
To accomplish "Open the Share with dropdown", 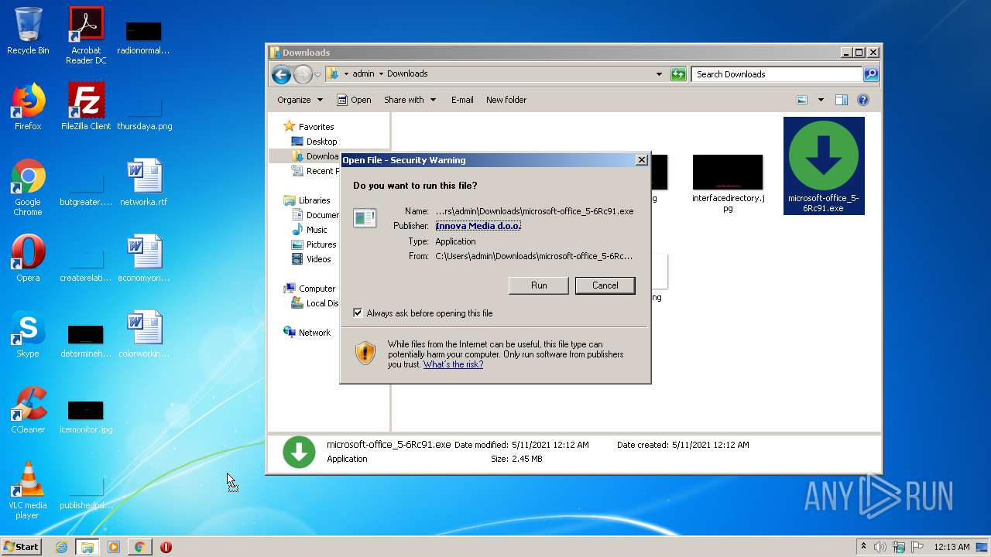I will point(410,100).
